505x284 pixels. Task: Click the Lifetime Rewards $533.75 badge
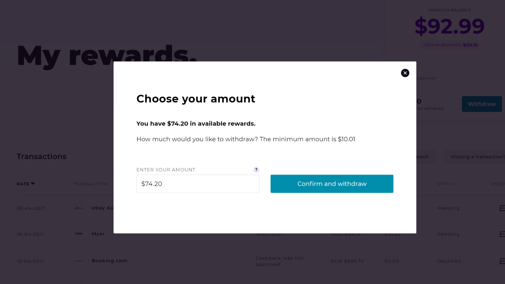click(449, 45)
